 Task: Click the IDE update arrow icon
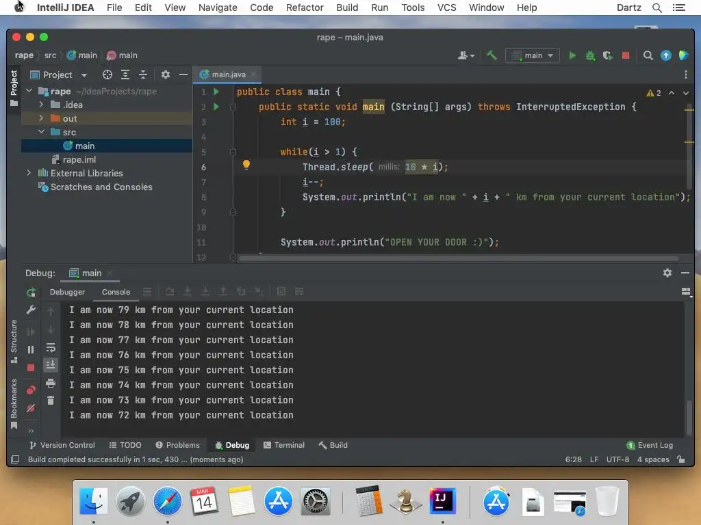665,55
